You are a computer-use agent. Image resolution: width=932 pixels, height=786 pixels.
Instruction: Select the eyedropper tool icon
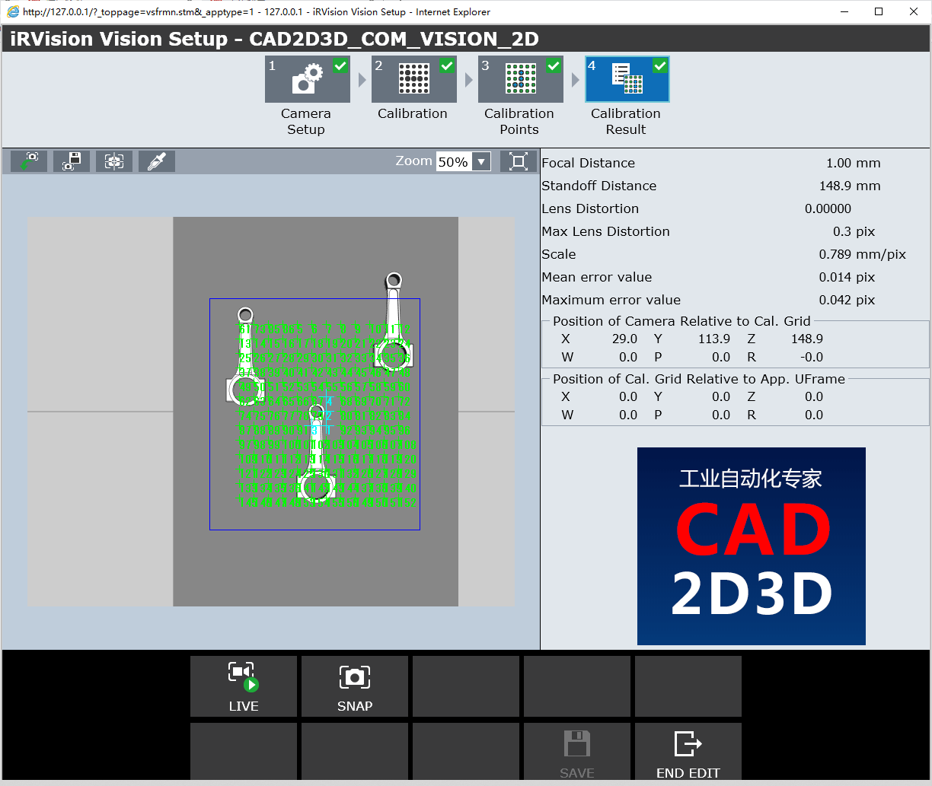[x=157, y=161]
